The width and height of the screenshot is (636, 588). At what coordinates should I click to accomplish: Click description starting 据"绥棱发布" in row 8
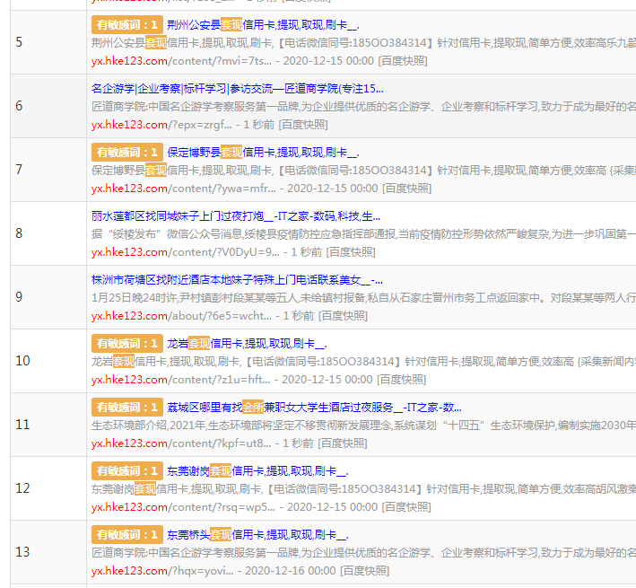[363, 234]
